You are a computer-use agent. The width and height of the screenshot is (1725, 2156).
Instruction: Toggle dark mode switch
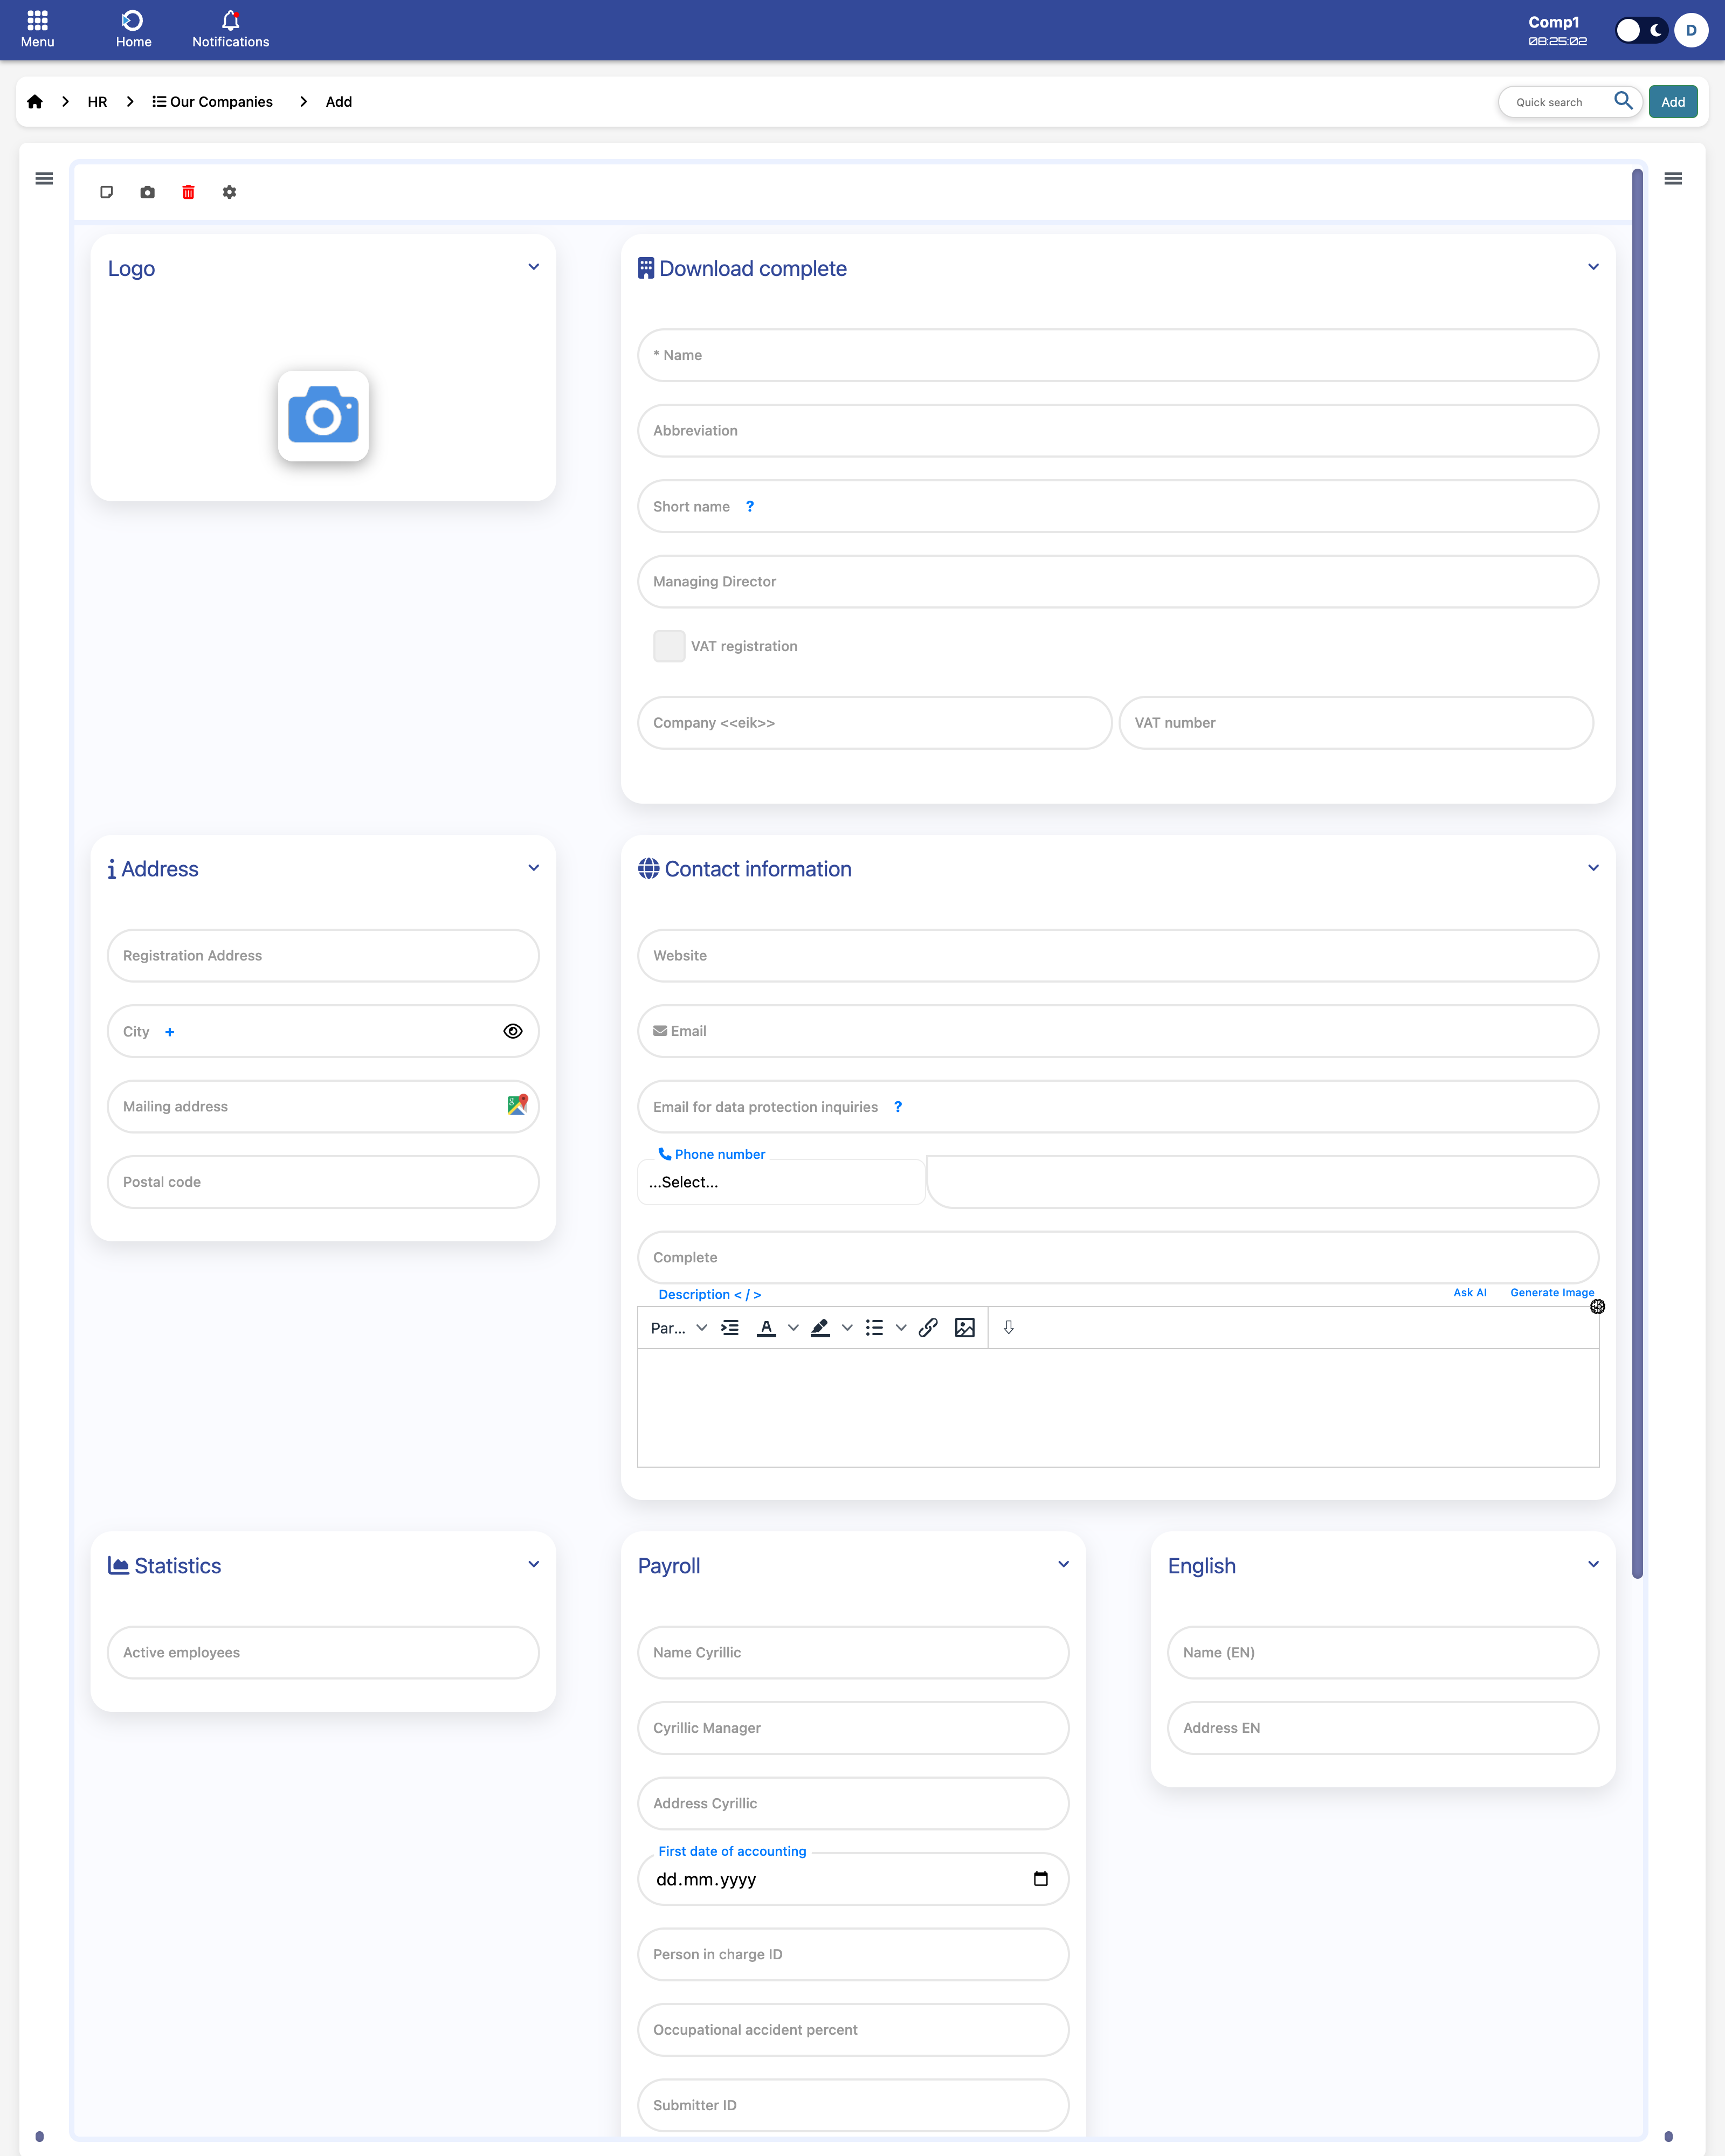pyautogui.click(x=1641, y=30)
